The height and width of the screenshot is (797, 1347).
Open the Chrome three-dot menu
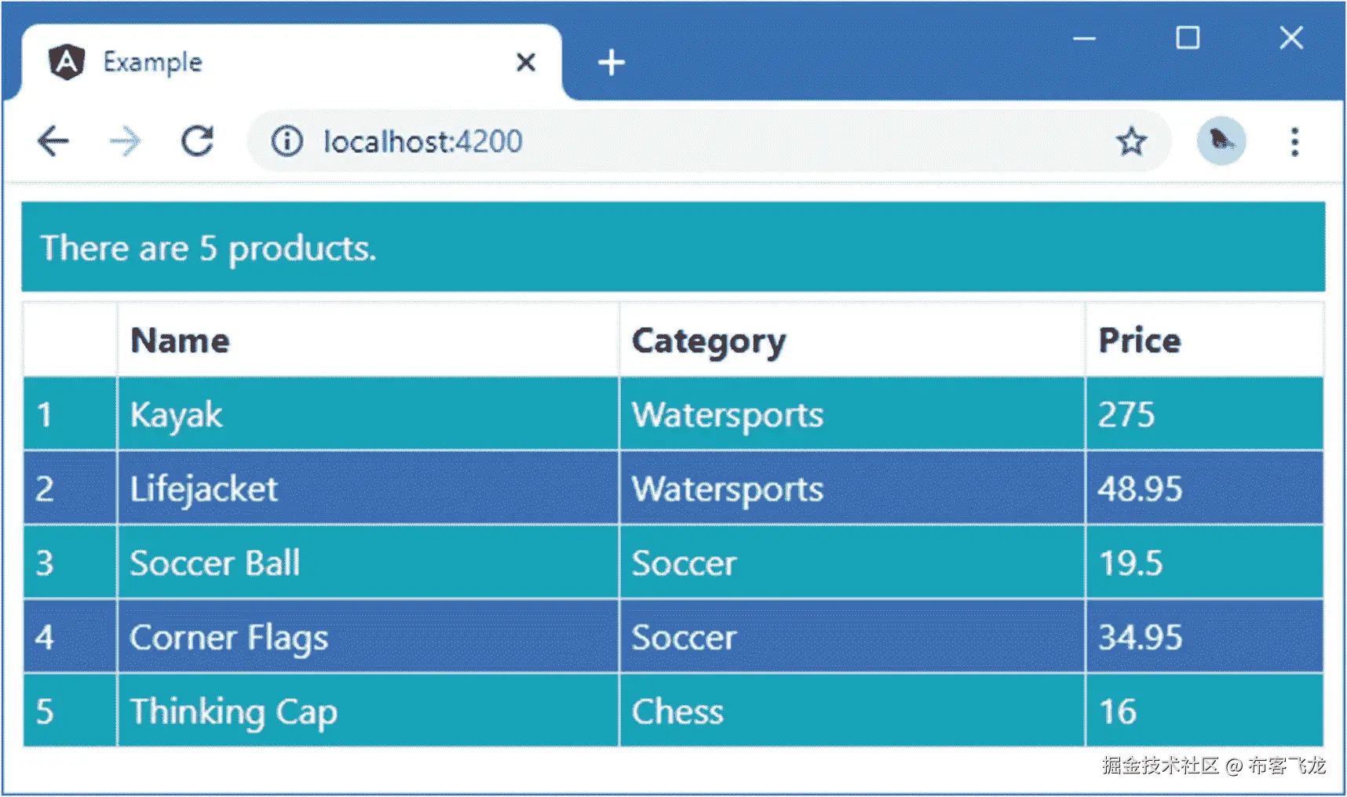(1294, 142)
